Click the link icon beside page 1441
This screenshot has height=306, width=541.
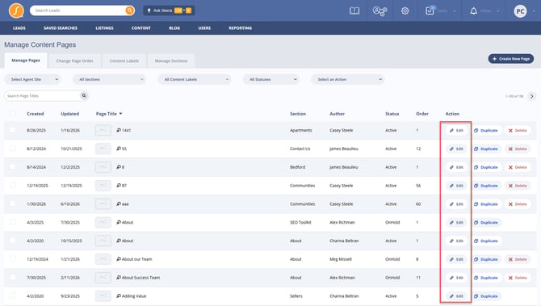pyautogui.click(x=119, y=130)
